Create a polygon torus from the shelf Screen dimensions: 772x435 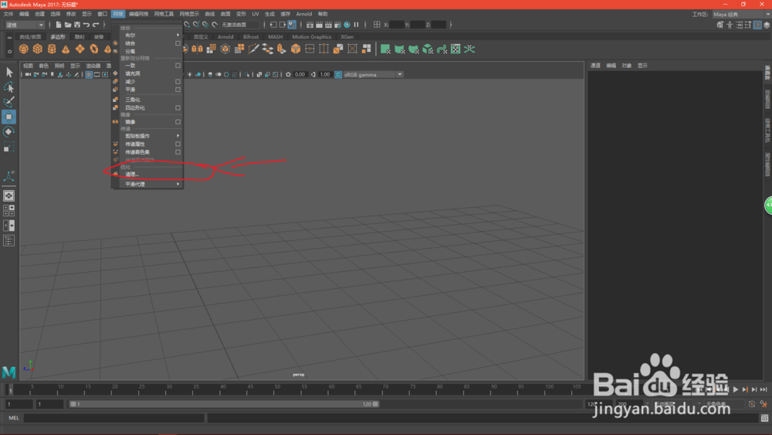tap(93, 49)
